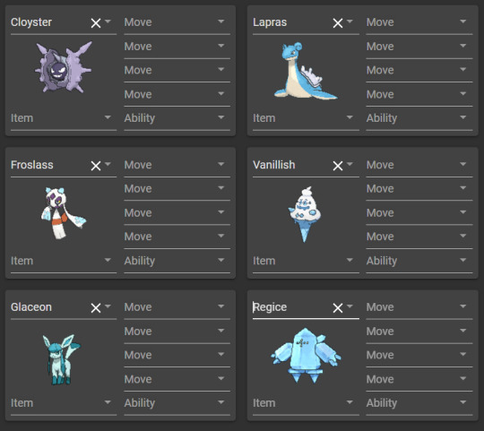This screenshot has width=484, height=431.
Task: Open Vanillish's first Move dropdown
Action: (419, 165)
